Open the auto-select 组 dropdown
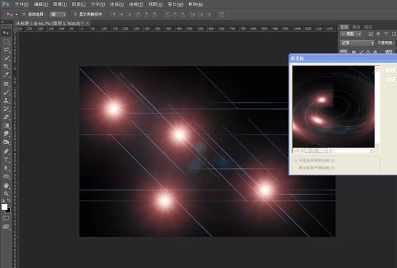 pos(58,13)
